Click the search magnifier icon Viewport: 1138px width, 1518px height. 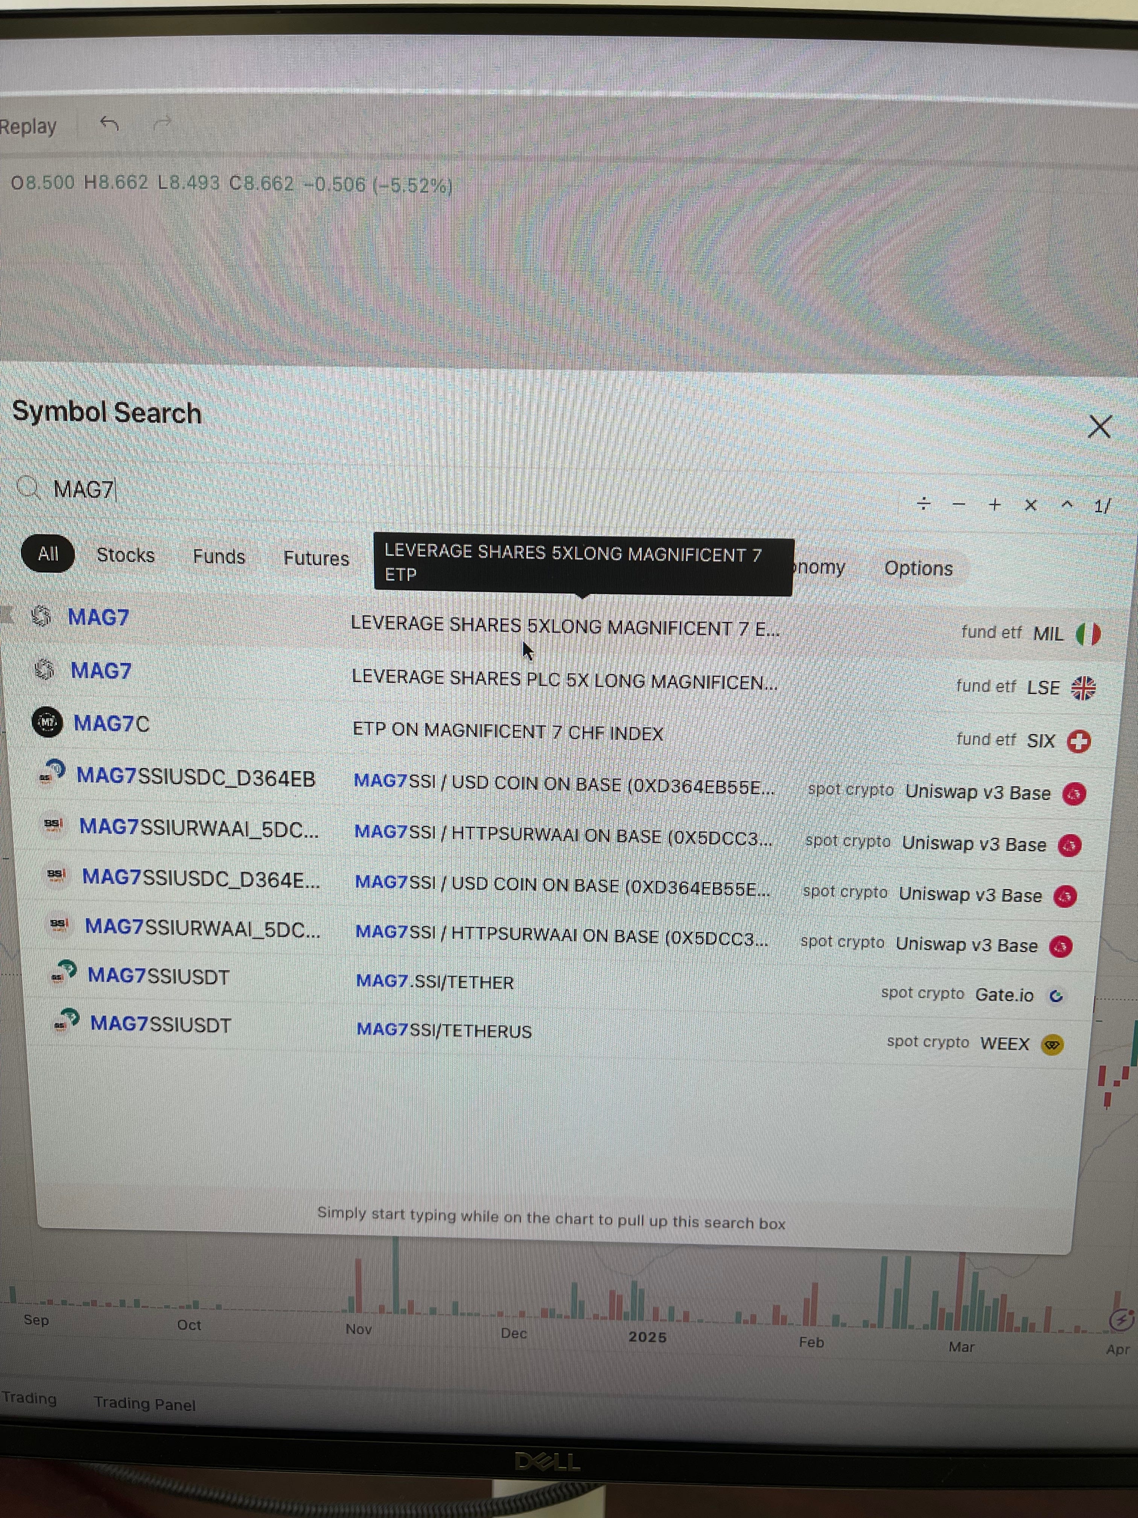click(x=29, y=487)
